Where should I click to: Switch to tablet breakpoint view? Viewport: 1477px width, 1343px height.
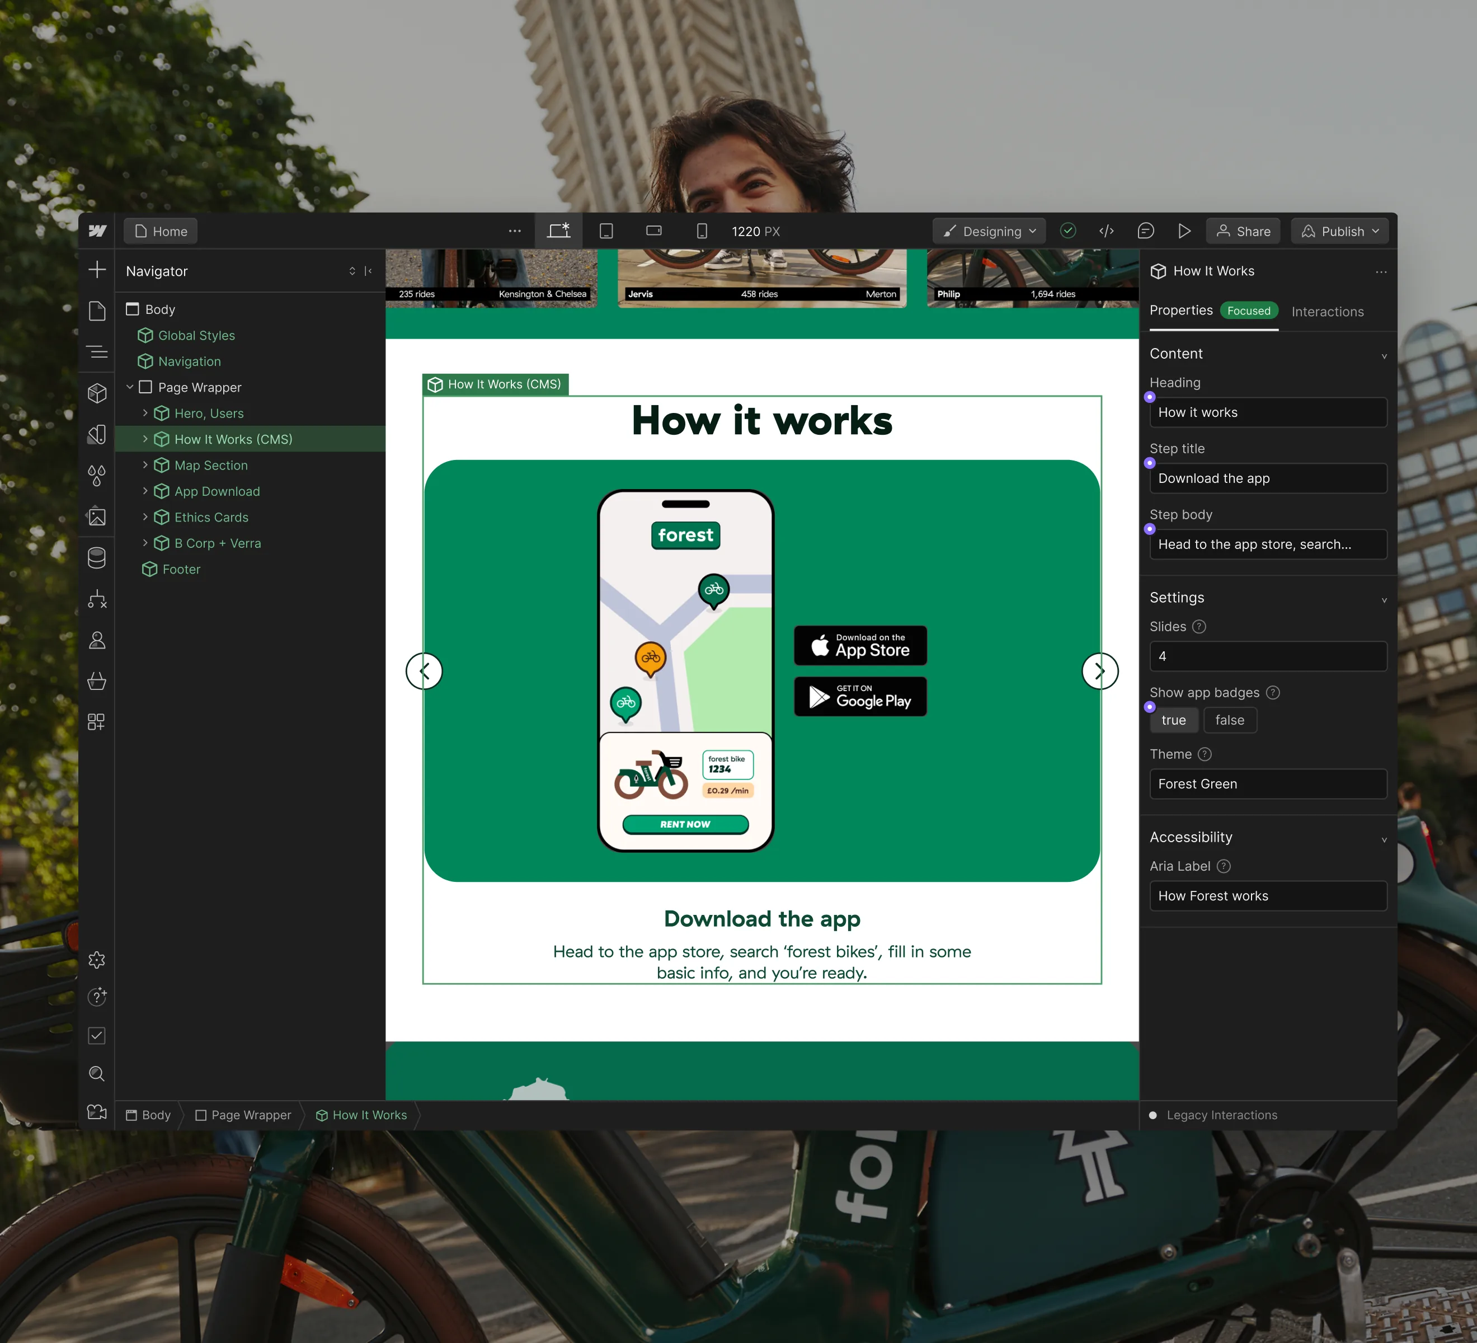(606, 232)
